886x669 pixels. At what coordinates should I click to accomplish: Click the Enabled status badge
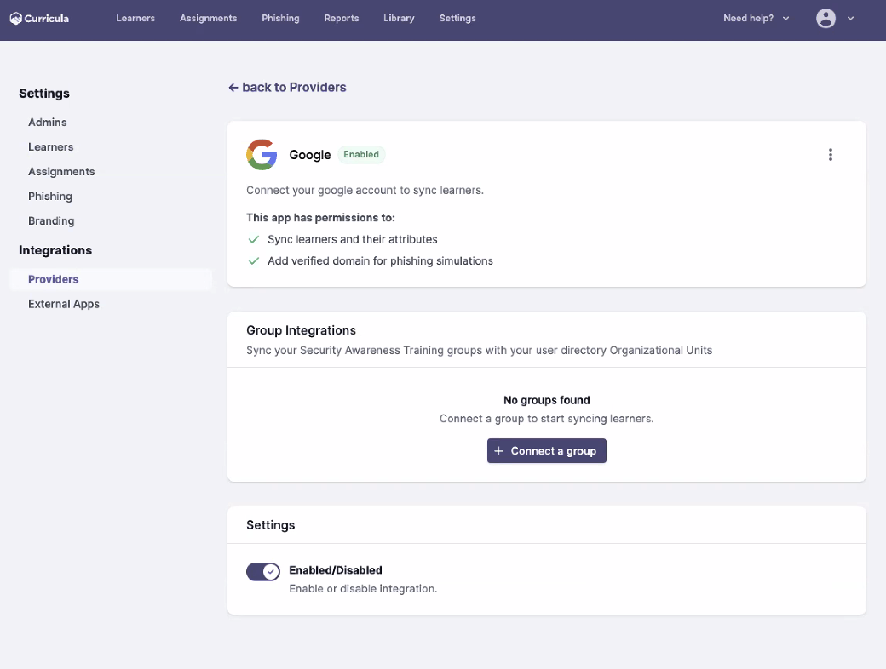point(361,155)
